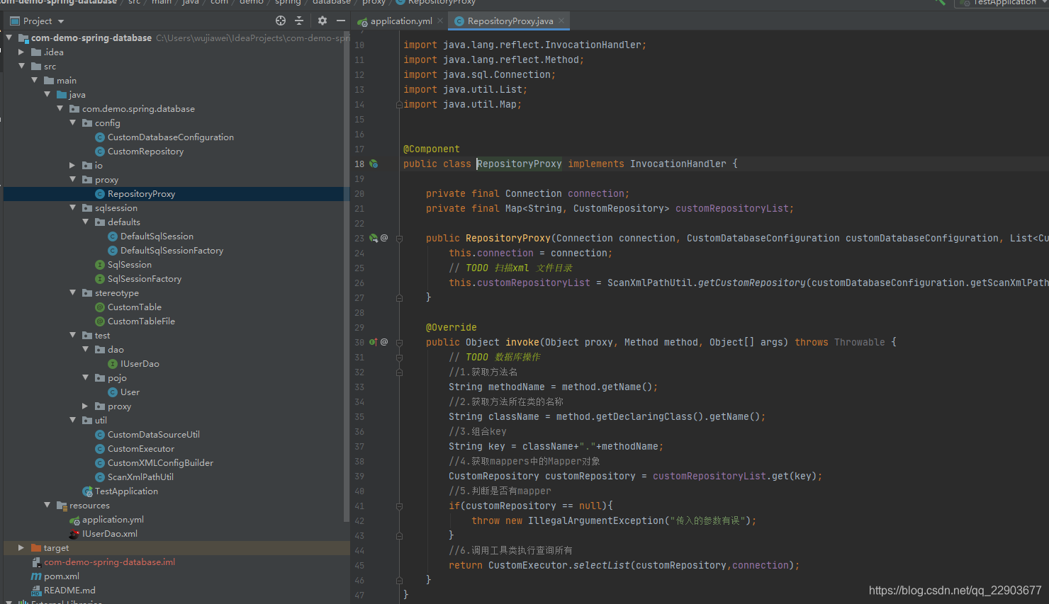This screenshot has width=1049, height=604.
Task: Click gutter icon beside constructor line 23
Action: tap(374, 238)
